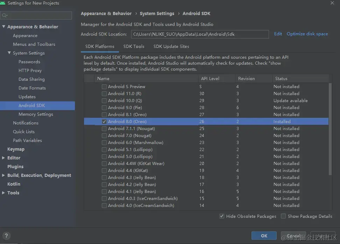Collapse the System Settings tree node
The image size is (340, 244).
tap(9, 53)
